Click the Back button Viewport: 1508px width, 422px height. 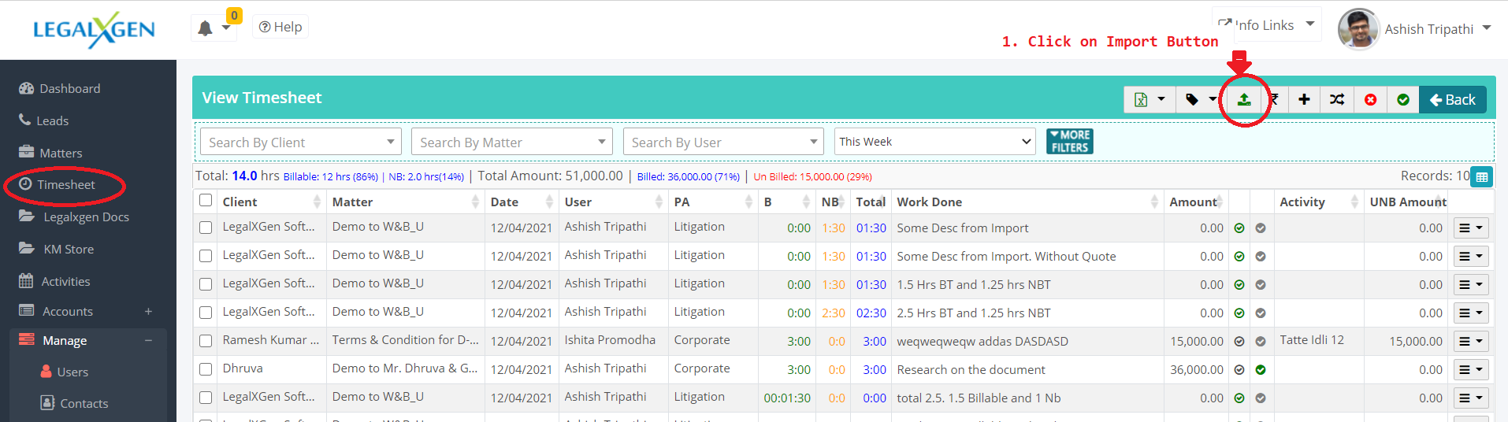click(x=1452, y=100)
